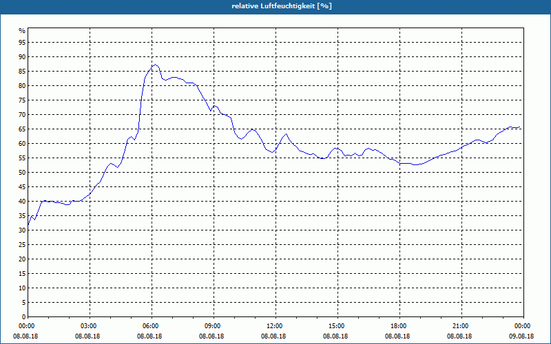This screenshot has height=344, width=551.
Task: Select the "65" y-axis value
Action: (x=22, y=129)
